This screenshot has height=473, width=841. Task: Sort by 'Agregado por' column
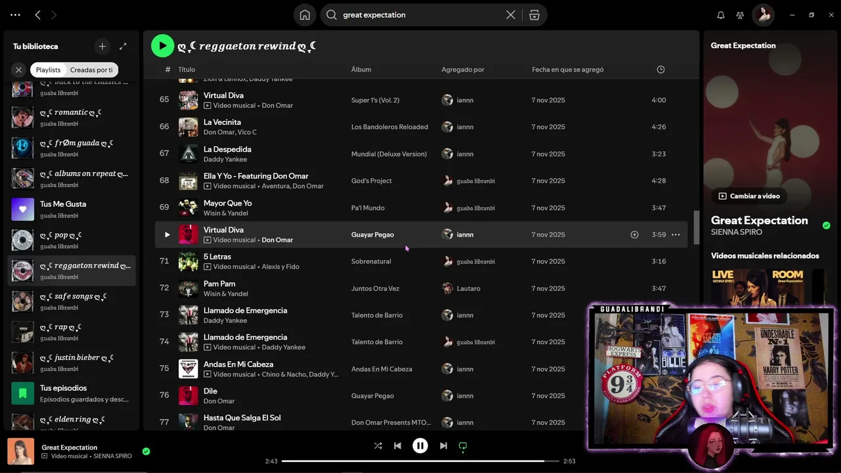point(463,70)
